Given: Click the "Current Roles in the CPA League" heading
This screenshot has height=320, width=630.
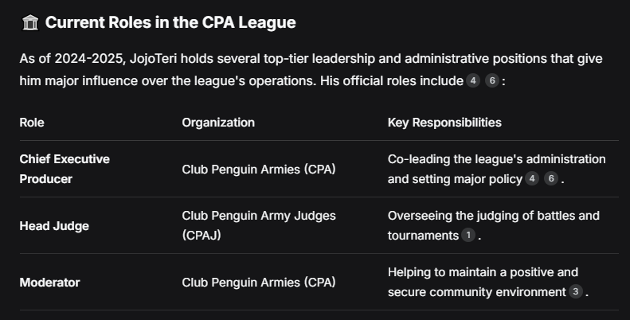Looking at the screenshot, I should coord(170,23).
